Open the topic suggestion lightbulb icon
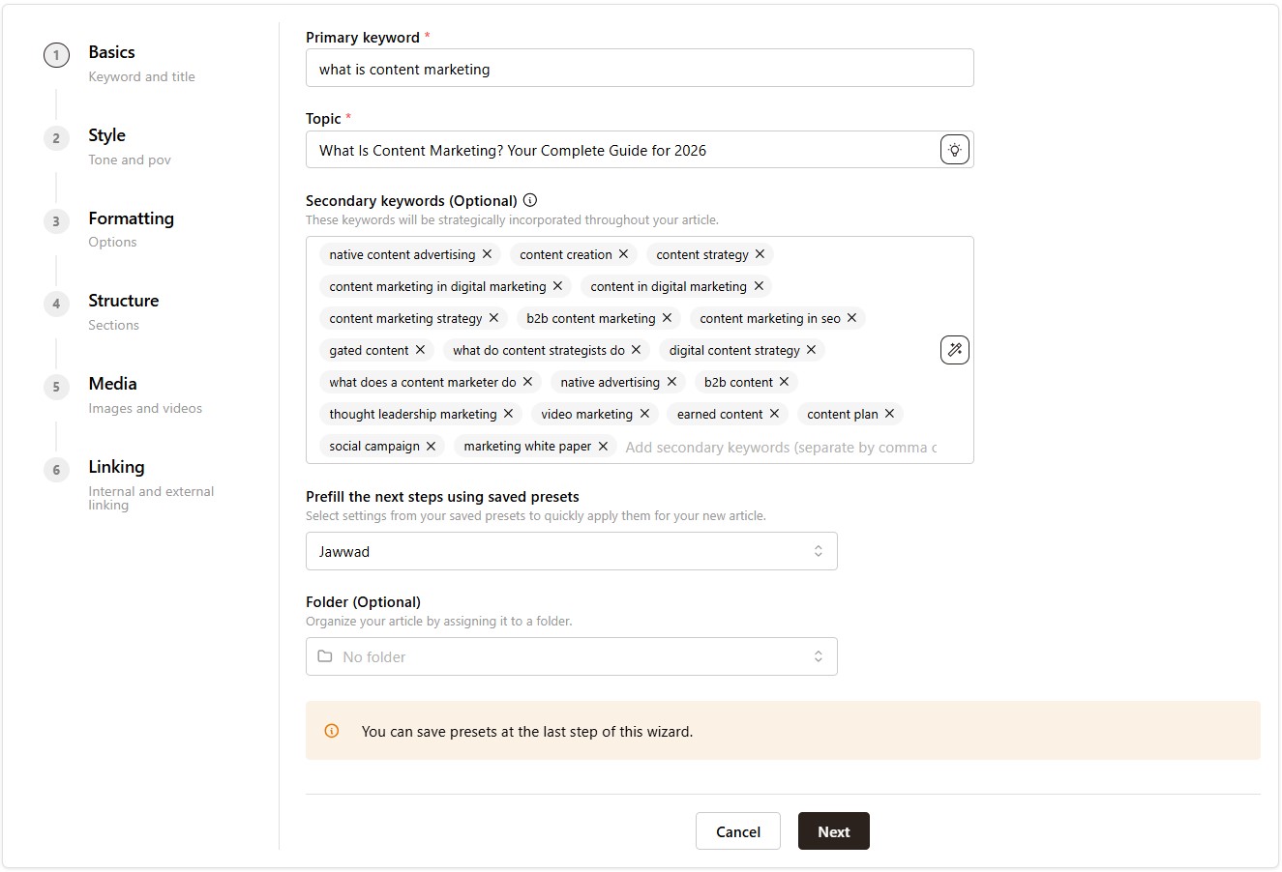The width and height of the screenshot is (1282, 872). pos(954,149)
